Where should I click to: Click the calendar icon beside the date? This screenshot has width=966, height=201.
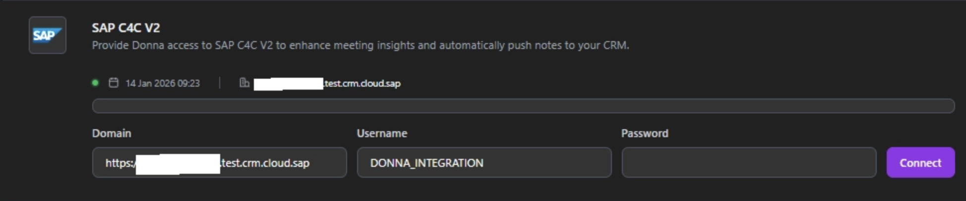114,83
